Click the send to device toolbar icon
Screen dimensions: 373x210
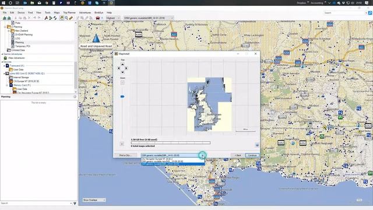tap(5, 18)
